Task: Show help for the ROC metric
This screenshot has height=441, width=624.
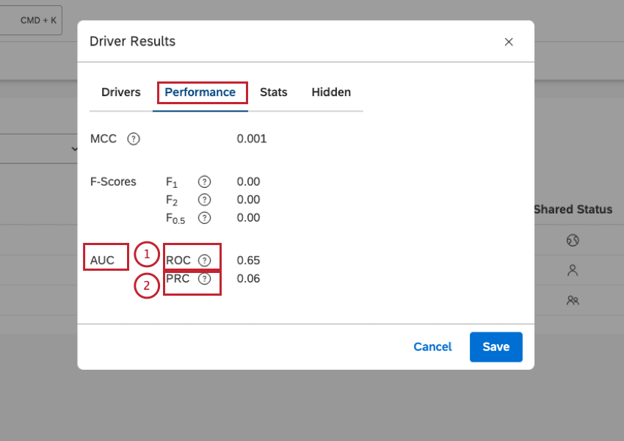Action: [205, 260]
